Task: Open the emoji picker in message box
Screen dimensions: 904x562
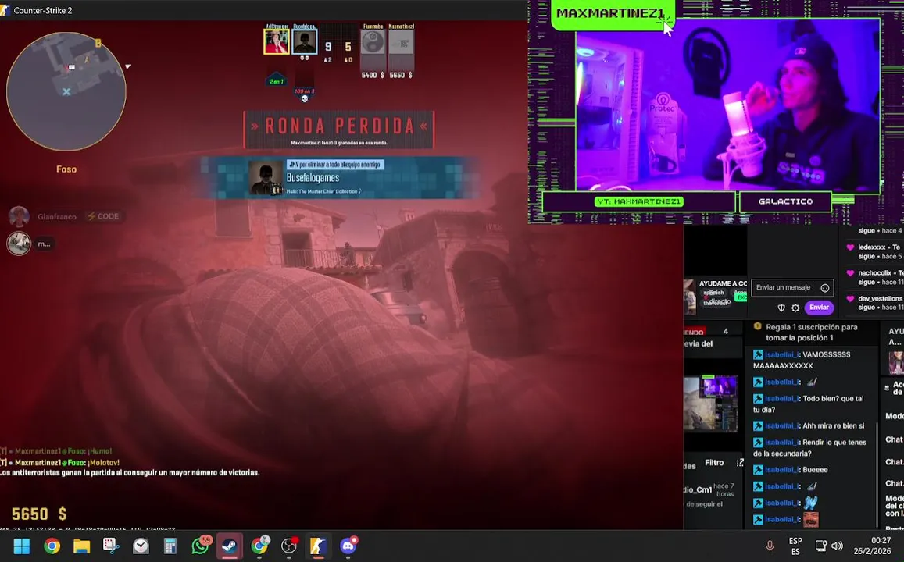Action: (825, 288)
